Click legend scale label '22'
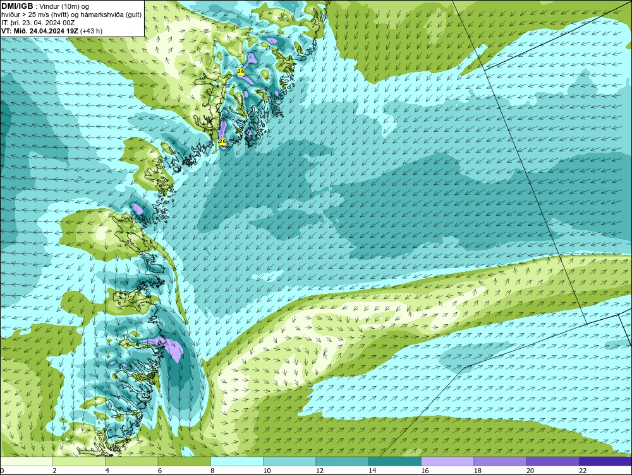The image size is (632, 475). point(583,471)
